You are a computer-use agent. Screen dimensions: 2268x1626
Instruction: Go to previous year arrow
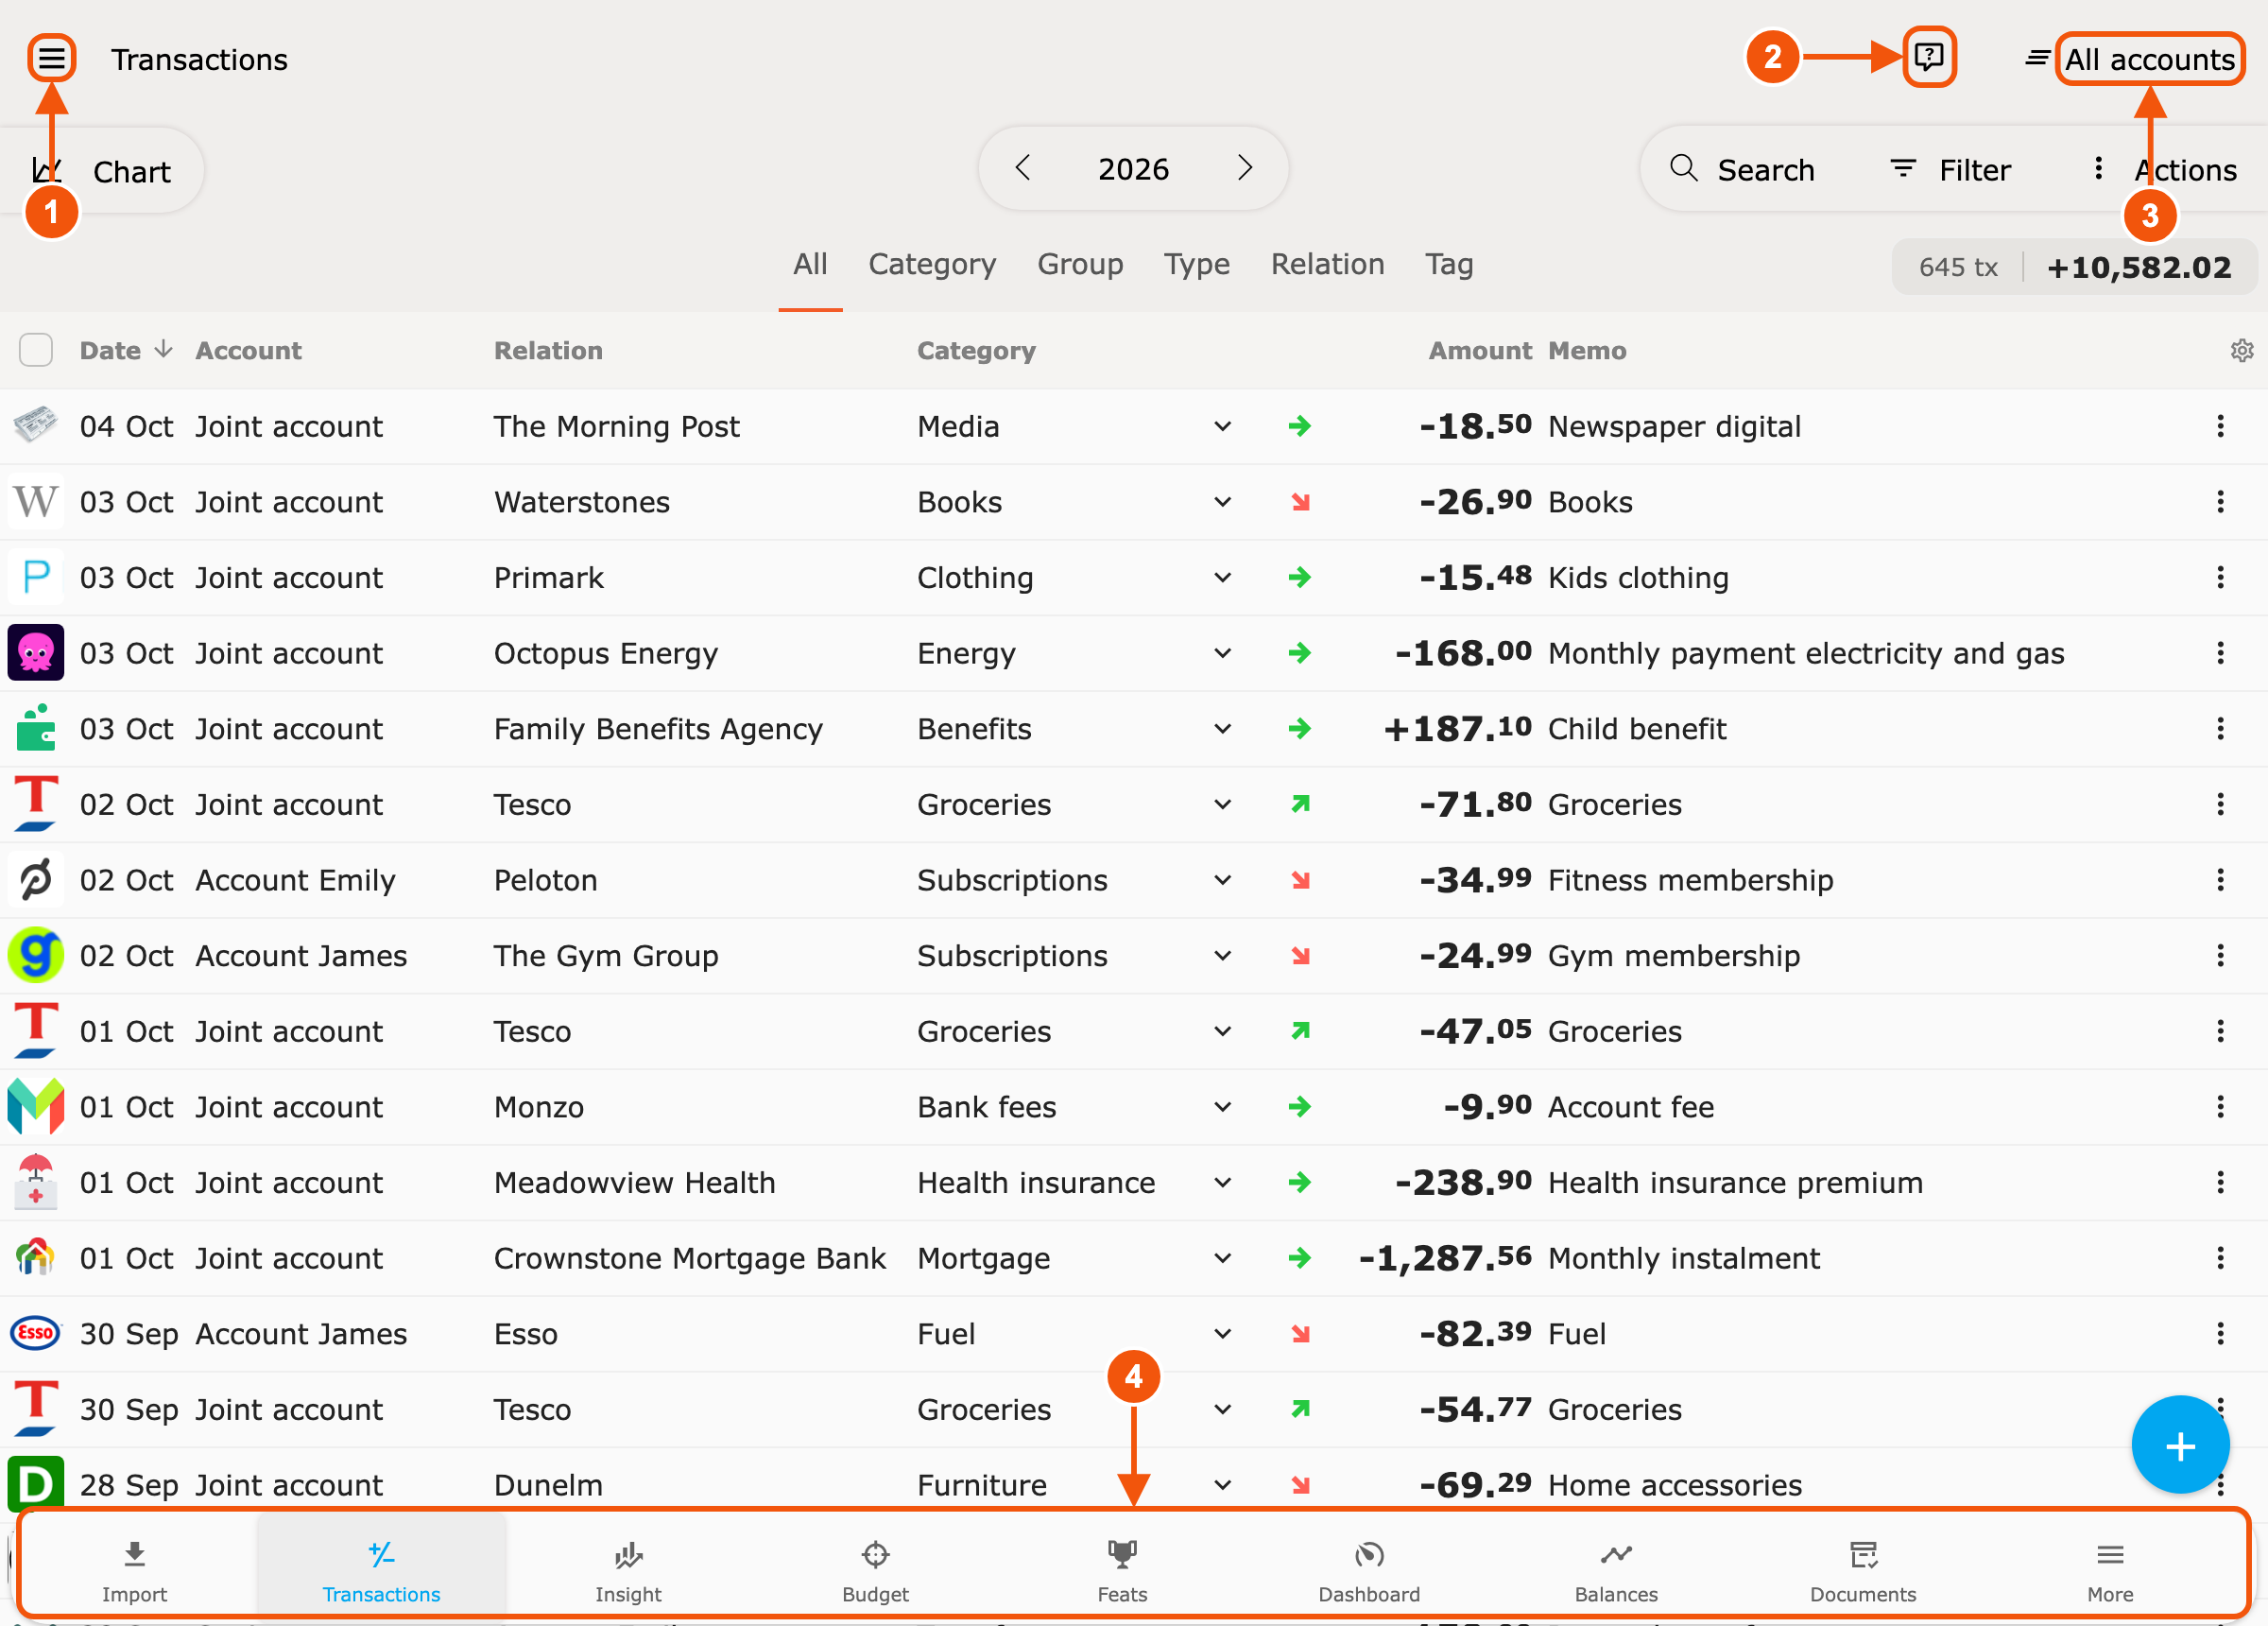[x=1022, y=168]
